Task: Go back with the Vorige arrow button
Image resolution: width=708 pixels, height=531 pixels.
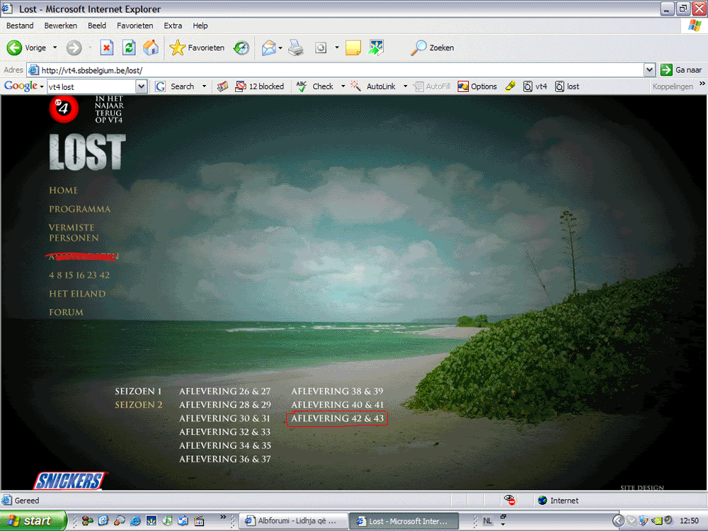Action: (x=26, y=47)
